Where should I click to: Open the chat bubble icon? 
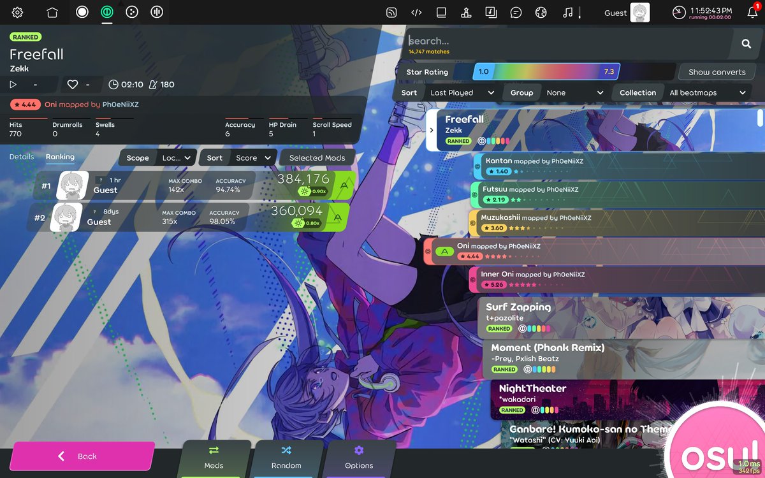[516, 12]
